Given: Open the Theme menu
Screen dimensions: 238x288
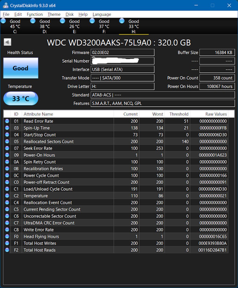Looking at the screenshot, I should (x=54, y=14).
